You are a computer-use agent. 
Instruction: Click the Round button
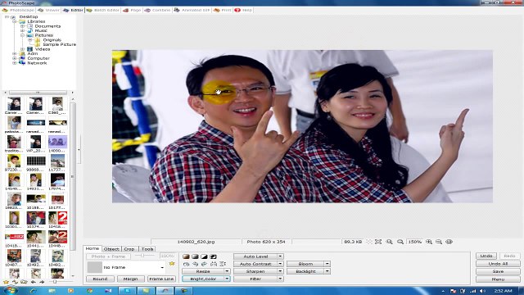[100, 279]
